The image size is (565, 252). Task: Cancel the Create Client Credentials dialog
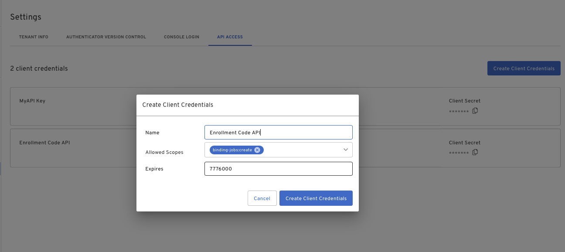coord(262,198)
